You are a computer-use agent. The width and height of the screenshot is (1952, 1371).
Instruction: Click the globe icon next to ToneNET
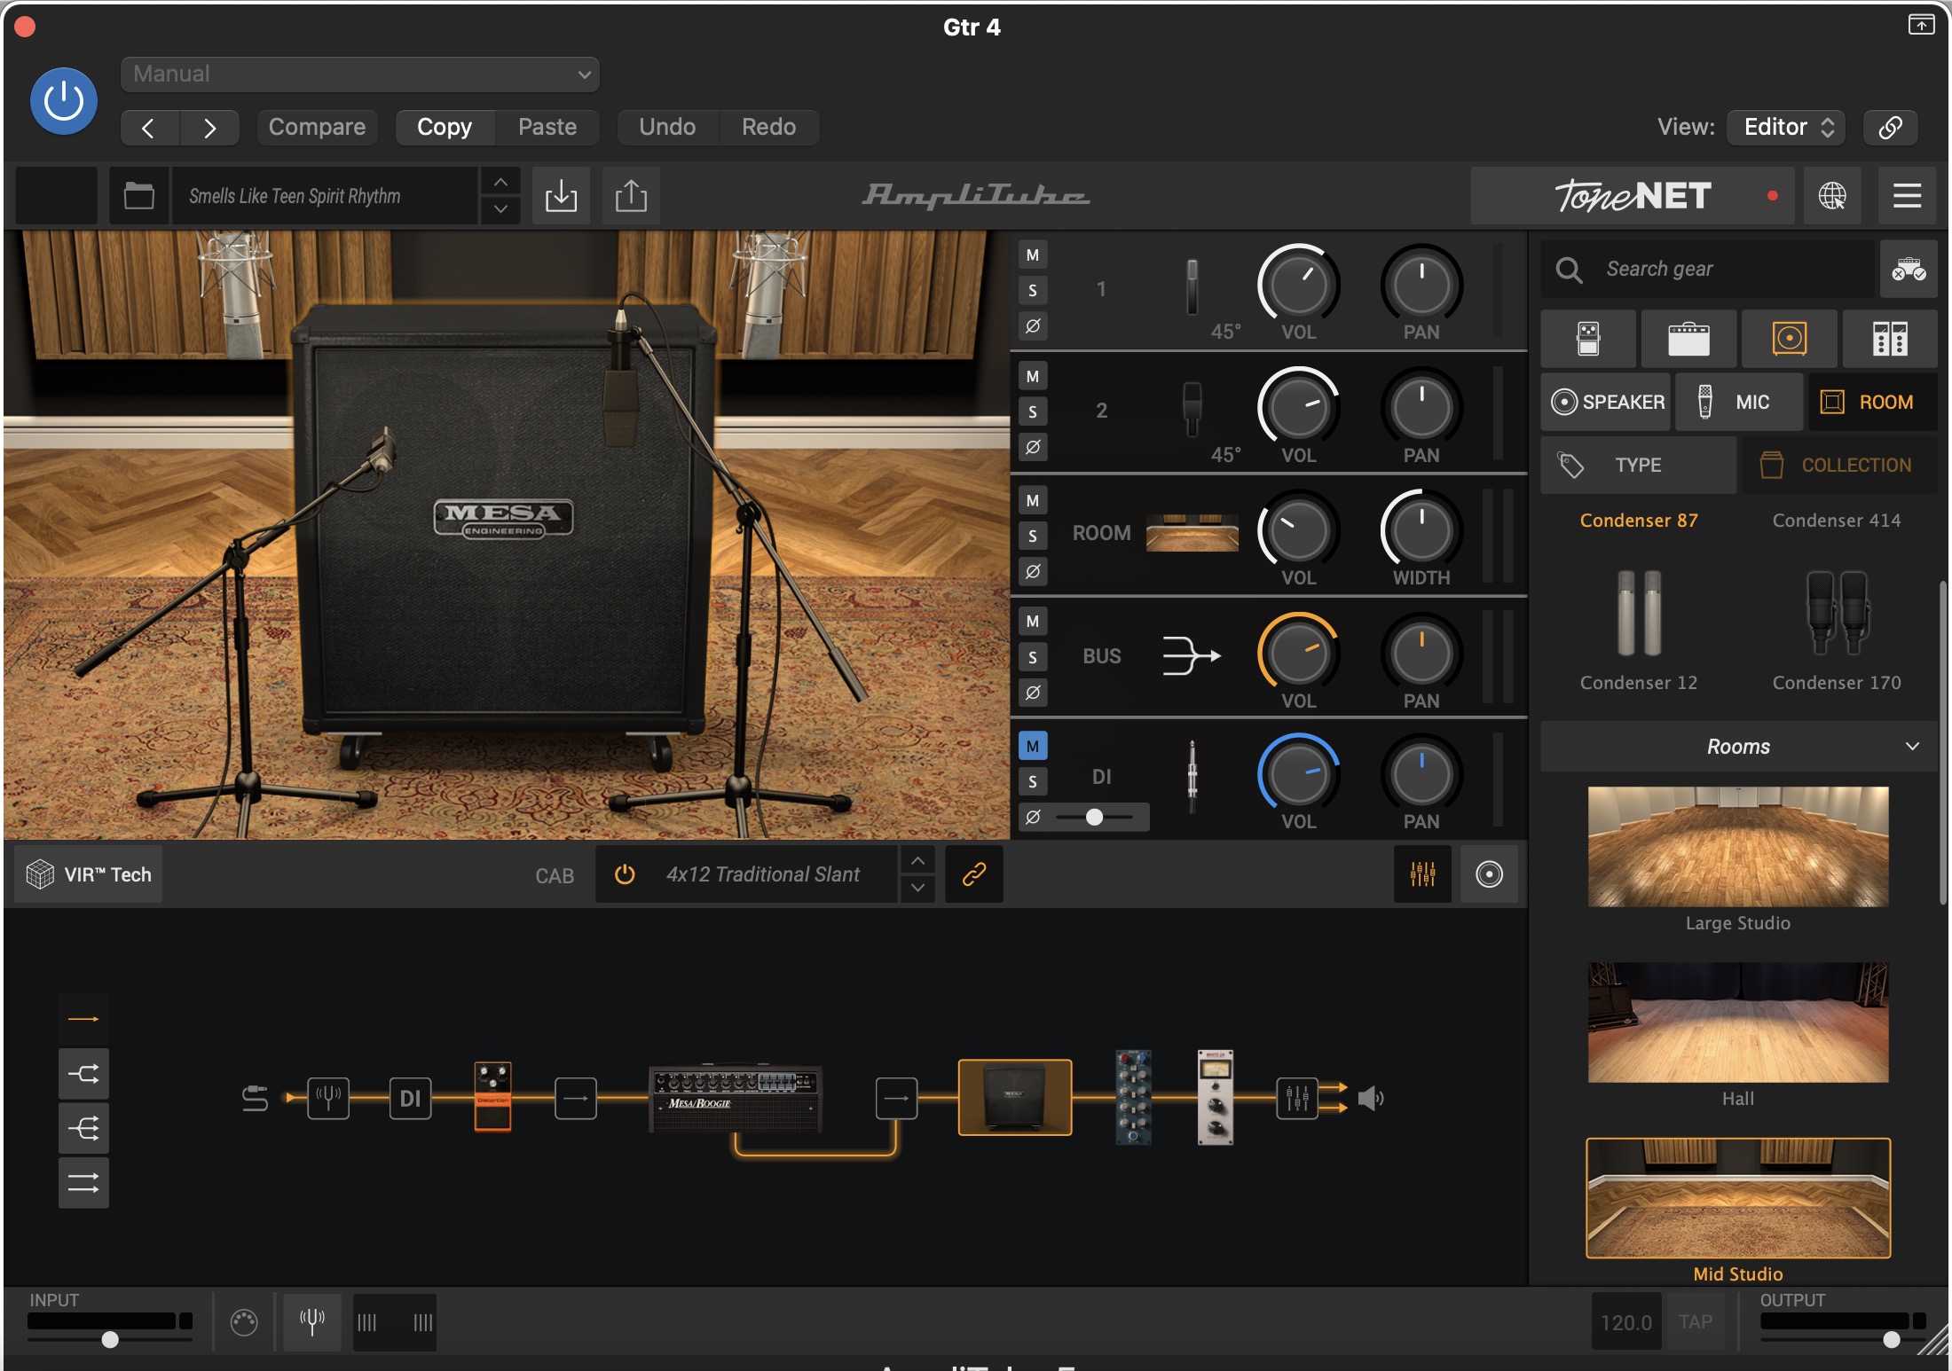(x=1832, y=196)
